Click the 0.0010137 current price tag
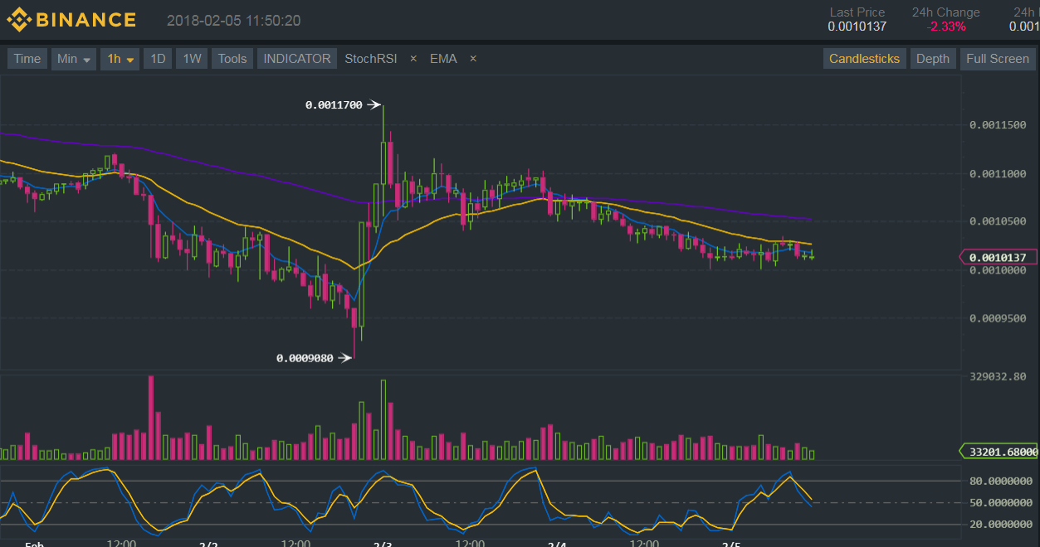1040x547 pixels. pos(998,258)
